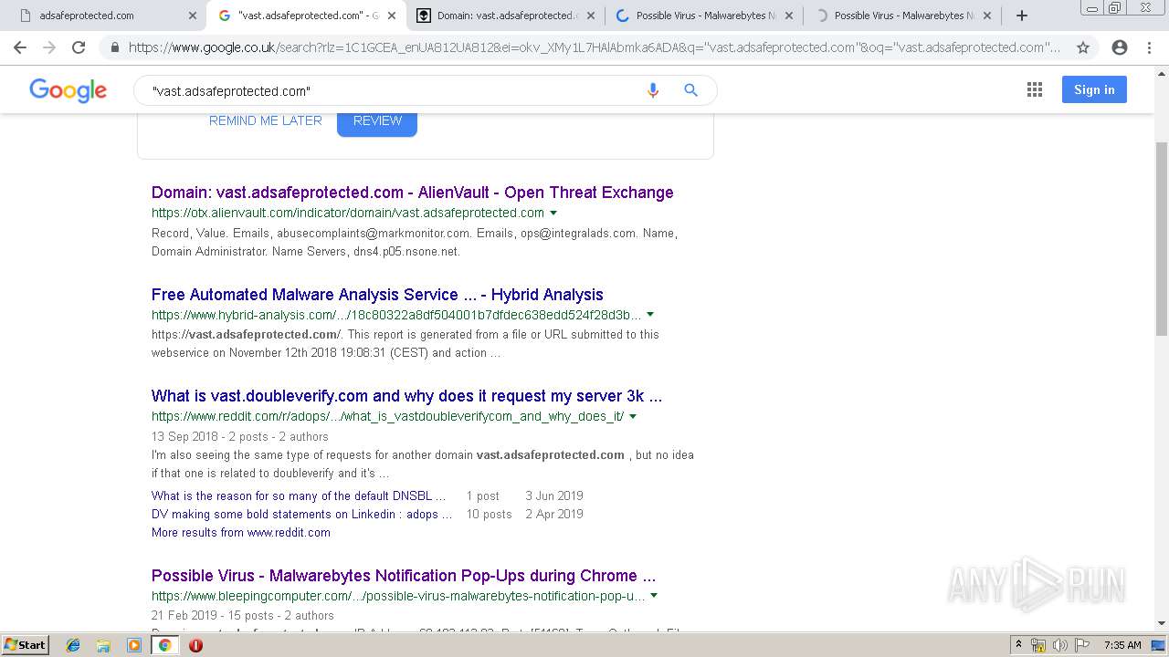Open the Chrome three-dot menu
The width and height of the screenshot is (1169, 657).
click(x=1149, y=47)
